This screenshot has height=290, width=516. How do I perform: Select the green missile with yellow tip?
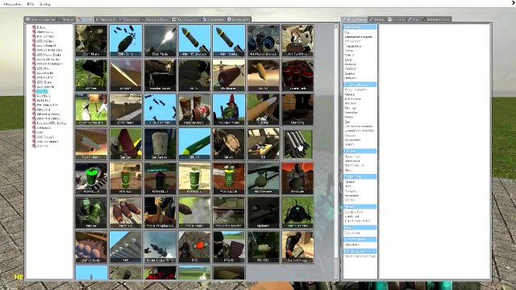(x=194, y=144)
